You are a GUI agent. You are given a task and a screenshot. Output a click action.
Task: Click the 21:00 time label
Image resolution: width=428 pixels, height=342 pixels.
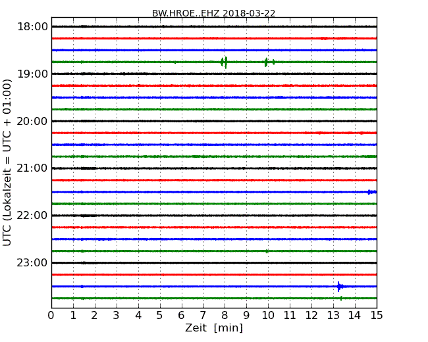(32, 168)
